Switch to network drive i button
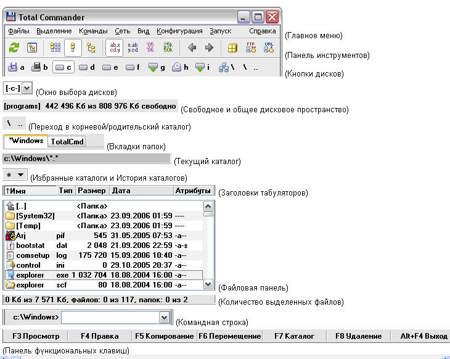The height and width of the screenshot is (359, 450). click(x=202, y=67)
